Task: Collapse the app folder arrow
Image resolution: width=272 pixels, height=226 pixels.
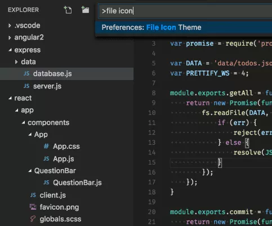Action: (x=17, y=110)
